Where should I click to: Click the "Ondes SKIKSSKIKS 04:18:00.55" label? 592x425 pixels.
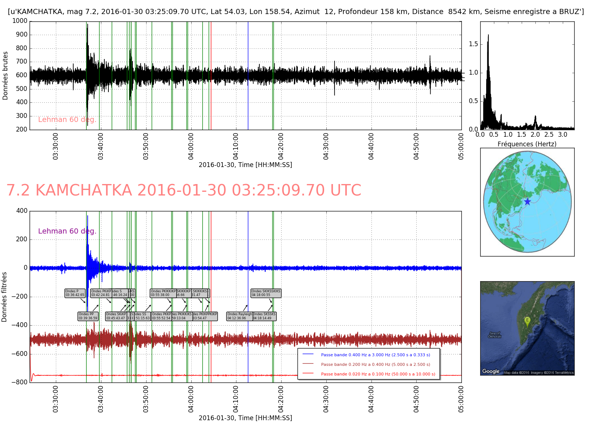[x=266, y=293]
